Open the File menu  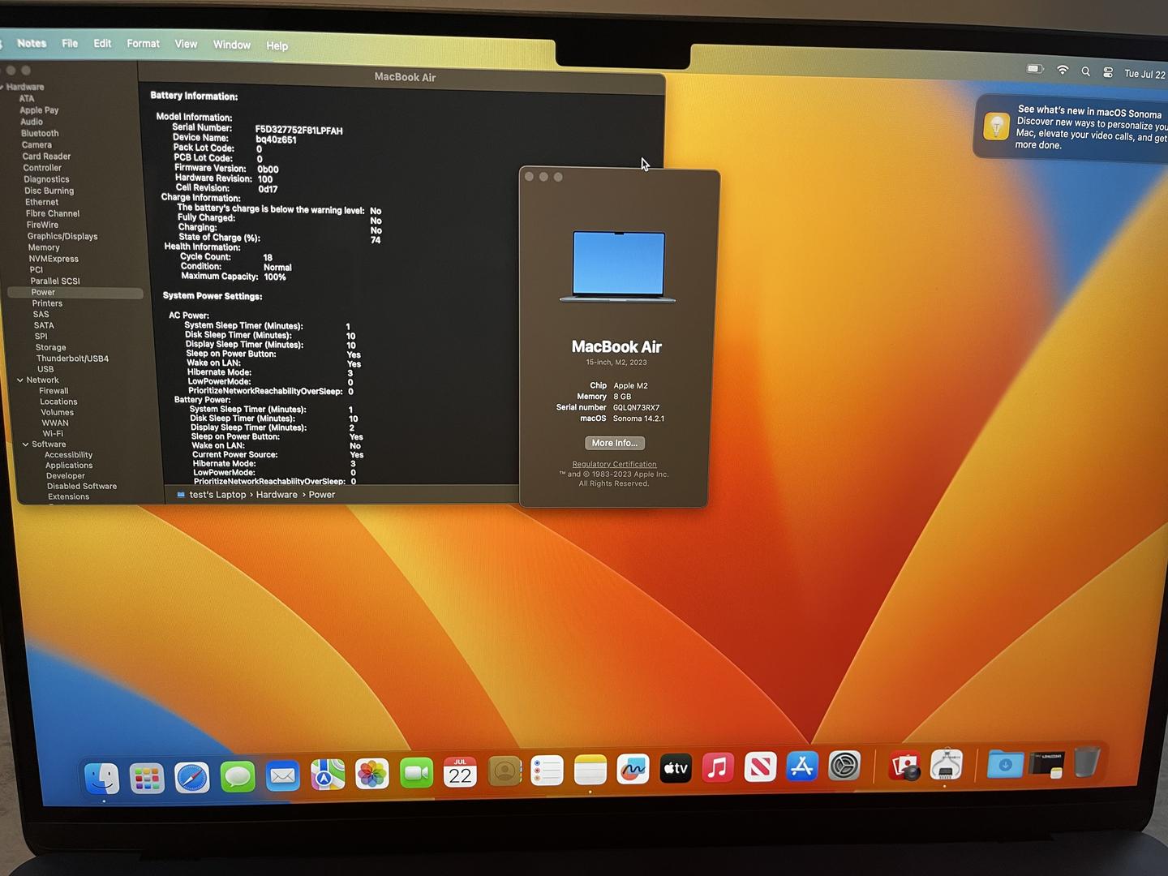[70, 43]
